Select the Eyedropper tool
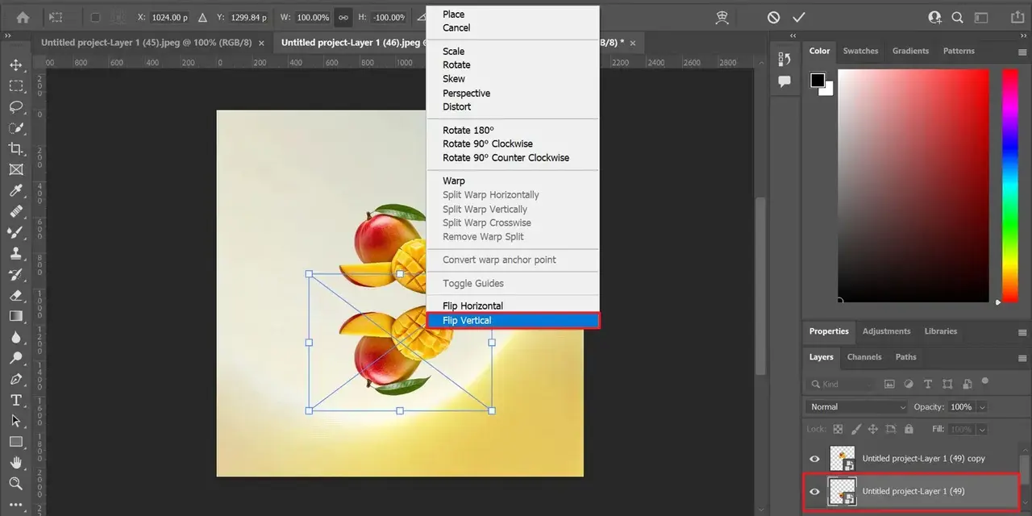The image size is (1032, 516). pyautogui.click(x=15, y=190)
